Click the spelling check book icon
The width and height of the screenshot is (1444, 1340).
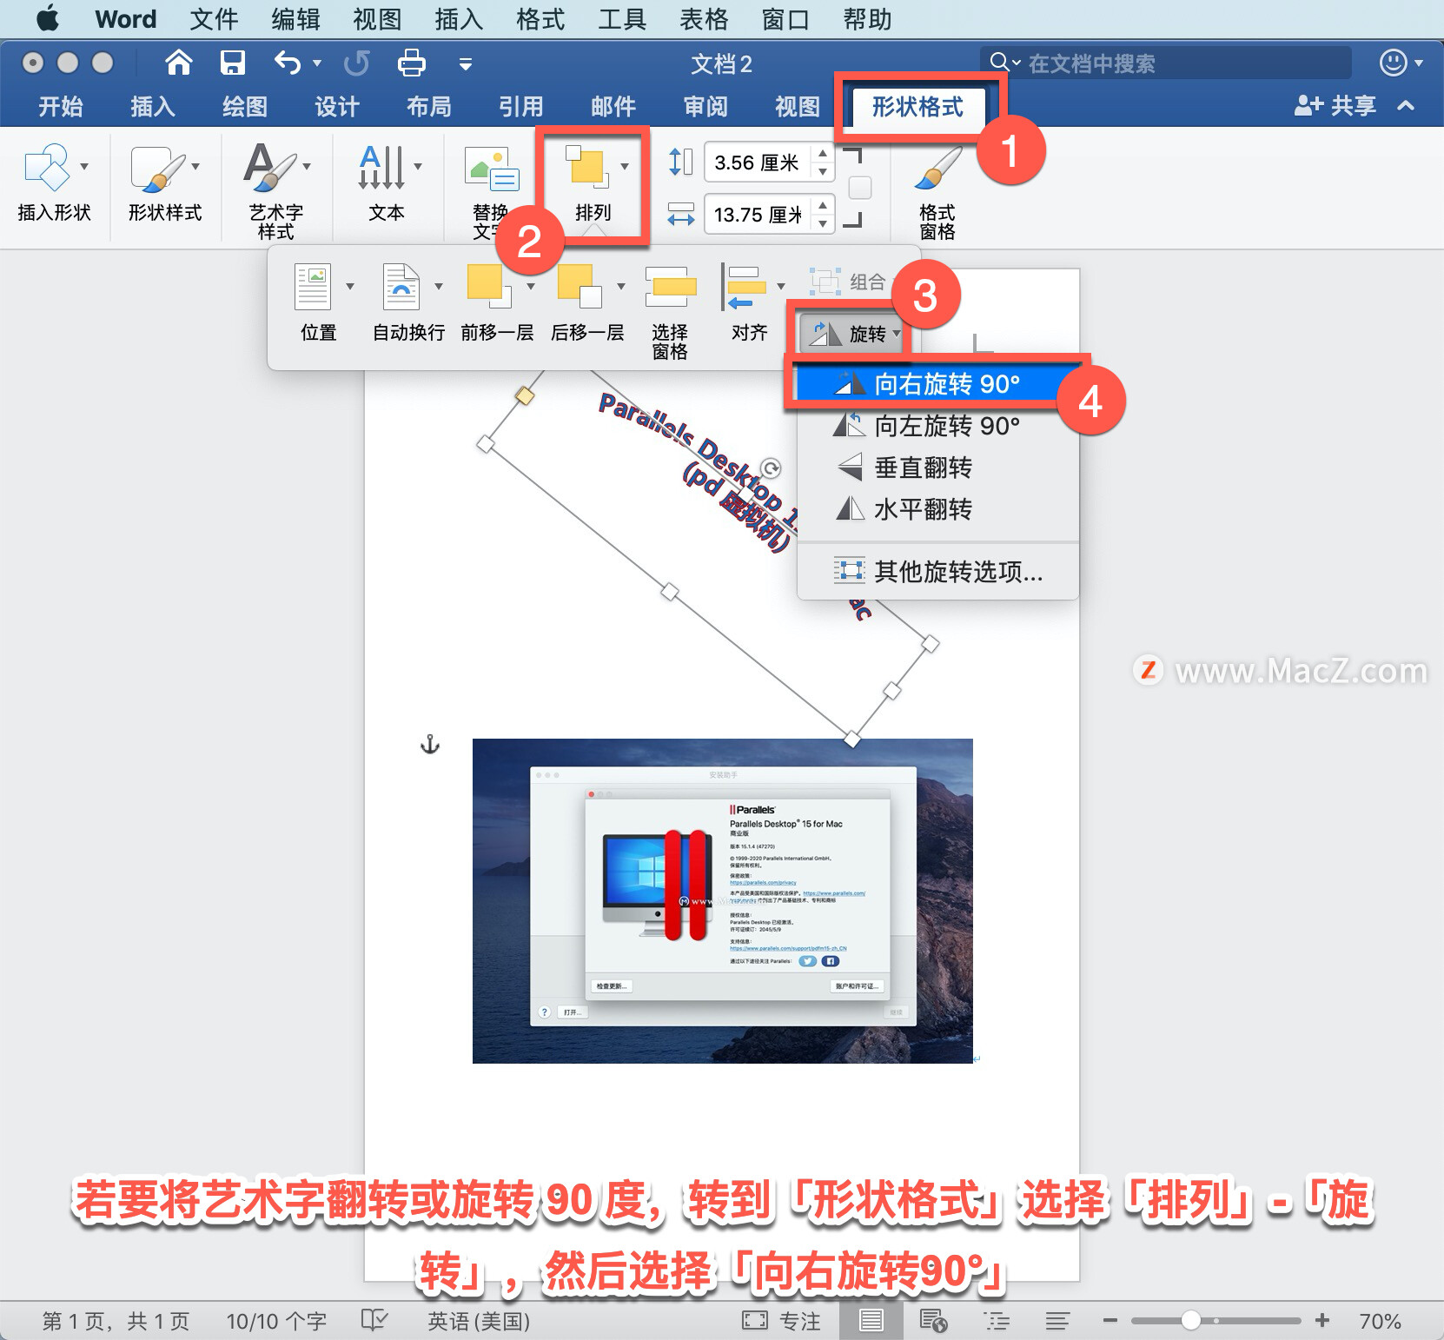(x=374, y=1321)
